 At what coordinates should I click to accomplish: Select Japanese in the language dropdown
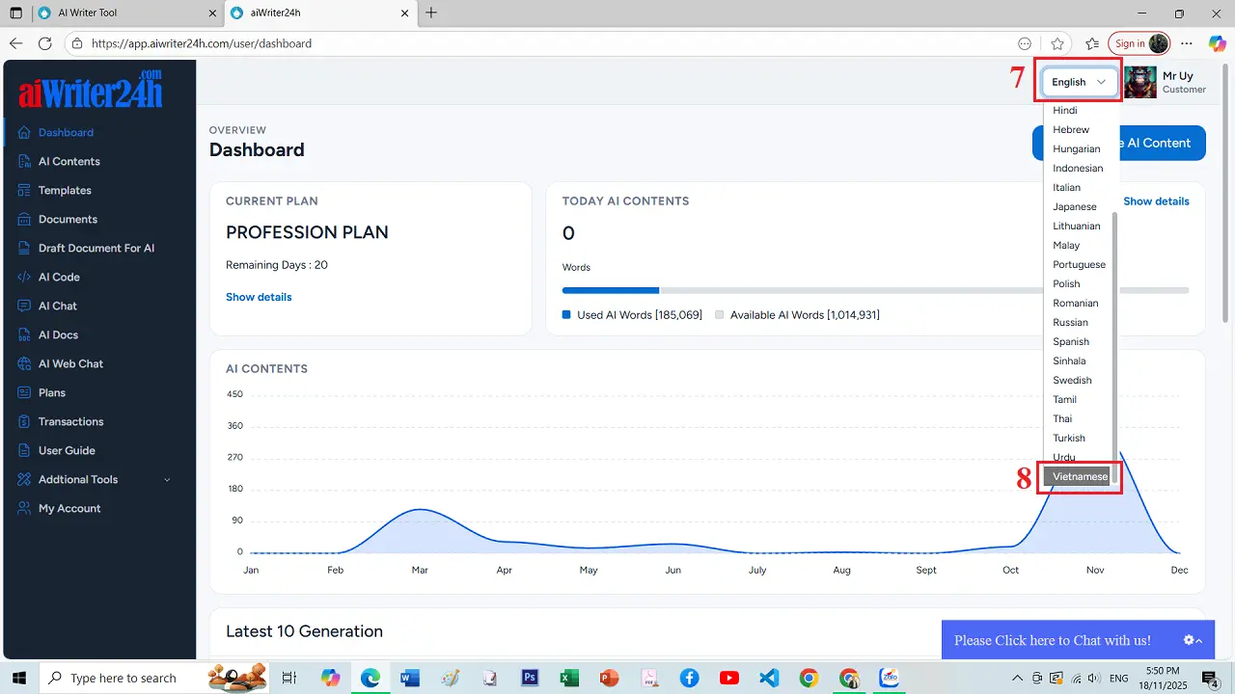point(1074,206)
